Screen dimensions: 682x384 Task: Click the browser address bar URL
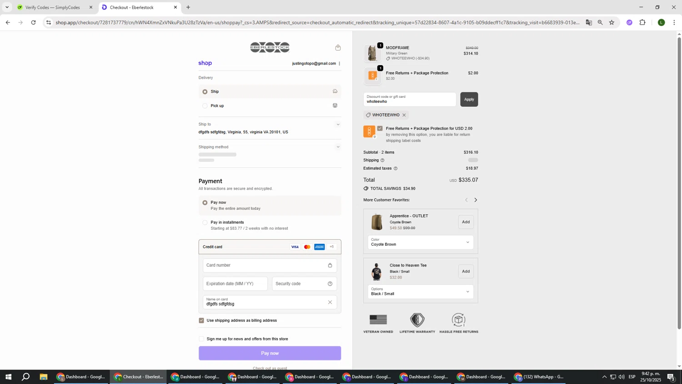coord(317,22)
